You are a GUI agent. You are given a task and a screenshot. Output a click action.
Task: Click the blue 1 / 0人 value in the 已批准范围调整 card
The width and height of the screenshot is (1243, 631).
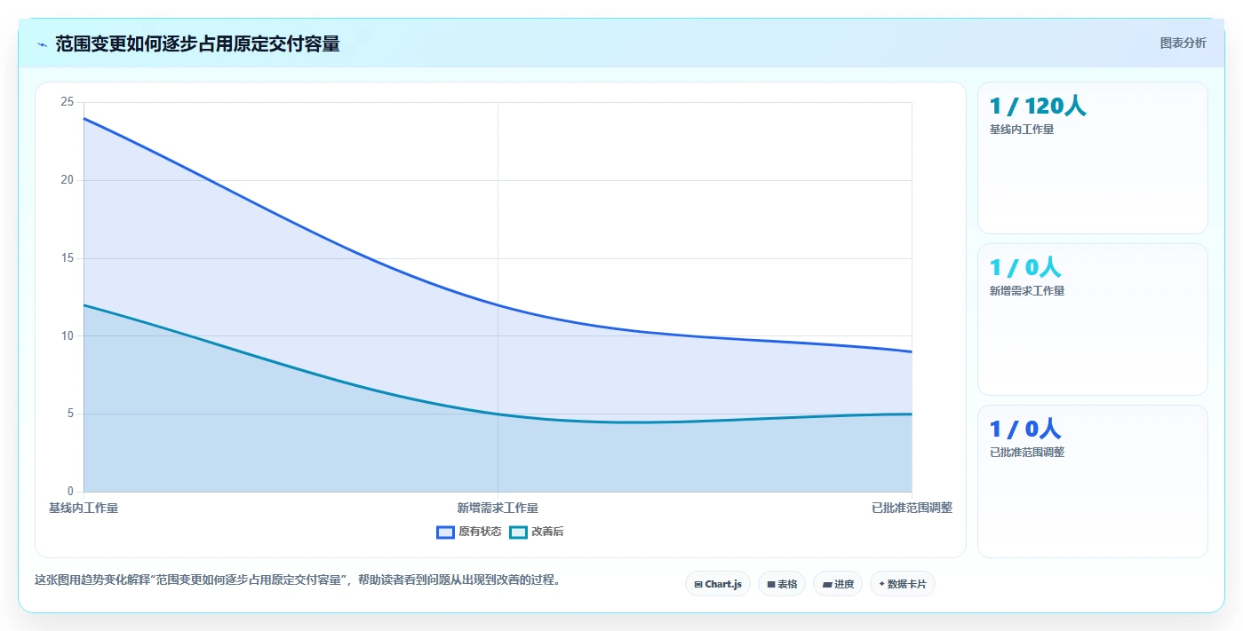(1025, 430)
